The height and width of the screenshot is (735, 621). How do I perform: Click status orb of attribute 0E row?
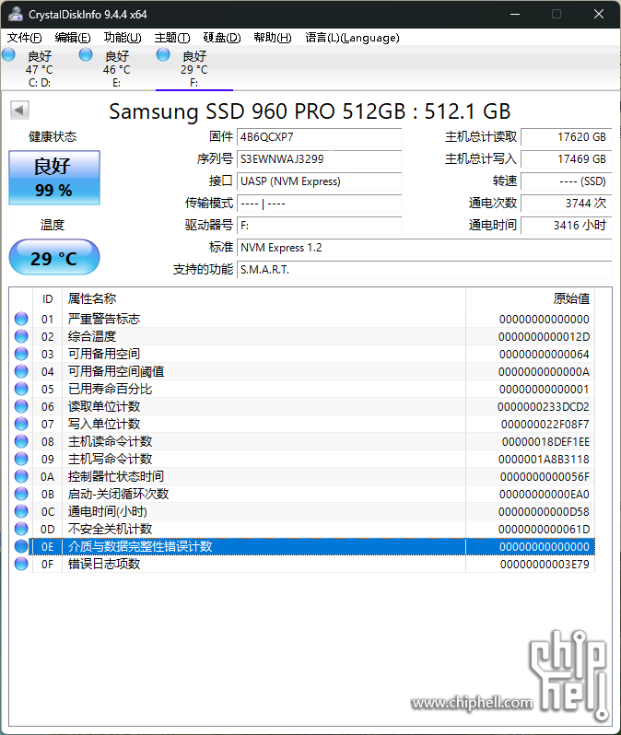[x=21, y=546]
